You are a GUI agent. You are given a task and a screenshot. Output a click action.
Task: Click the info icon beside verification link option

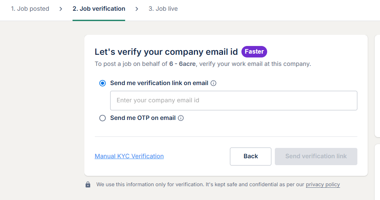point(214,83)
